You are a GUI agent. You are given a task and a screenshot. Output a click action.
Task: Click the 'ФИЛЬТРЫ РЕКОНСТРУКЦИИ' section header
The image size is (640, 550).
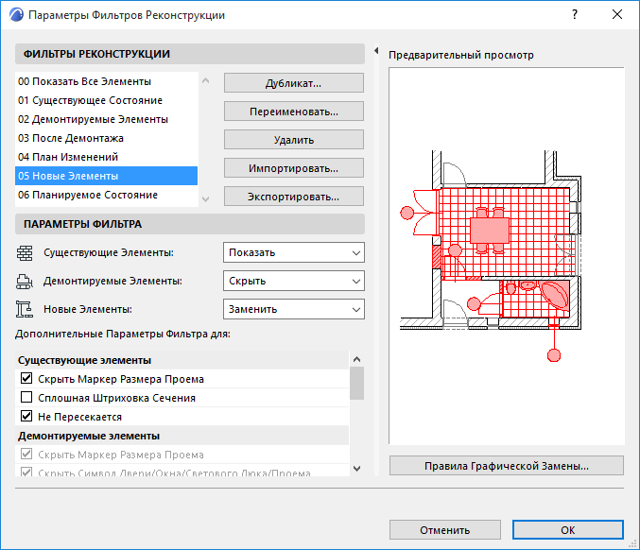coord(190,54)
